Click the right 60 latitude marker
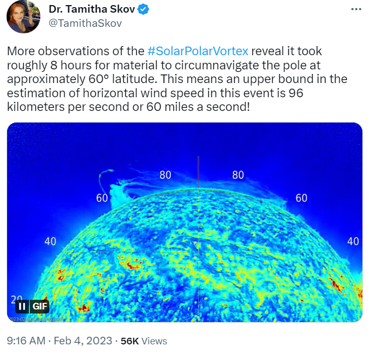The height and width of the screenshot is (355, 371). tap(302, 198)
